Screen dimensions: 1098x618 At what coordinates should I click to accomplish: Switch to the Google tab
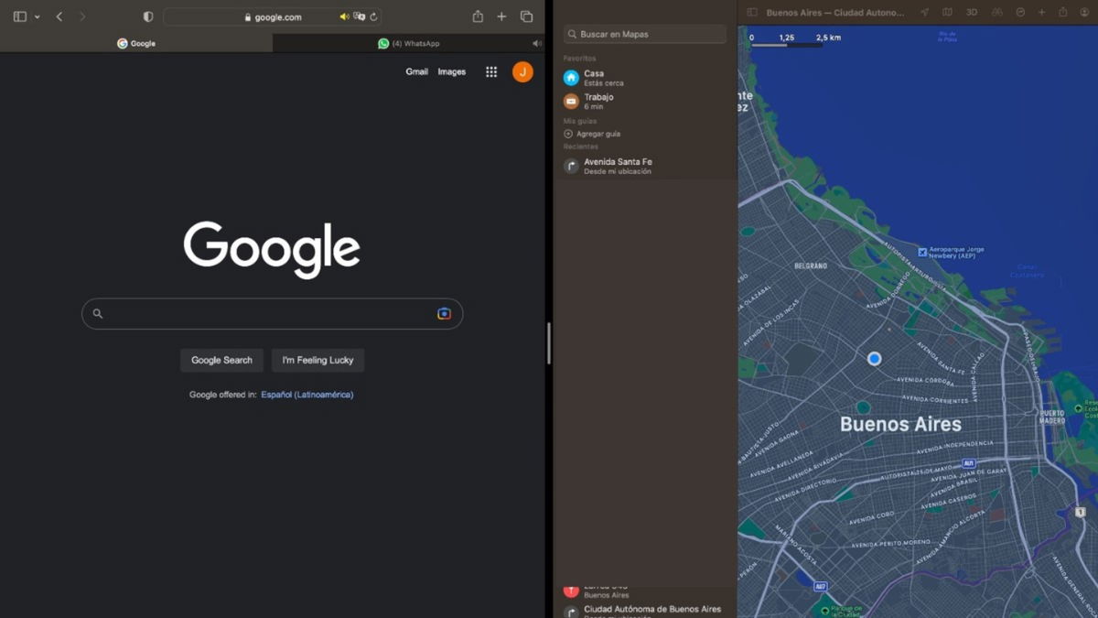click(x=136, y=43)
